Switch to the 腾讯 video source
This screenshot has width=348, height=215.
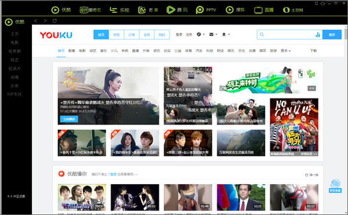(x=177, y=10)
